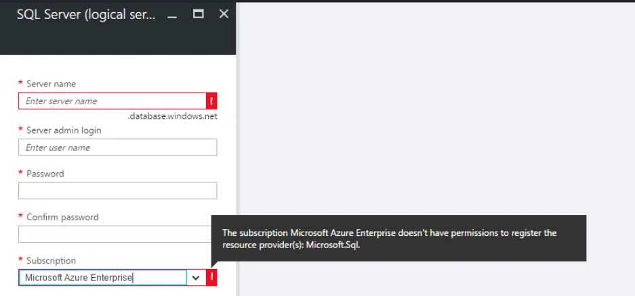Click the SQL Server blade title
Screen dimensions: 635x296
point(86,15)
